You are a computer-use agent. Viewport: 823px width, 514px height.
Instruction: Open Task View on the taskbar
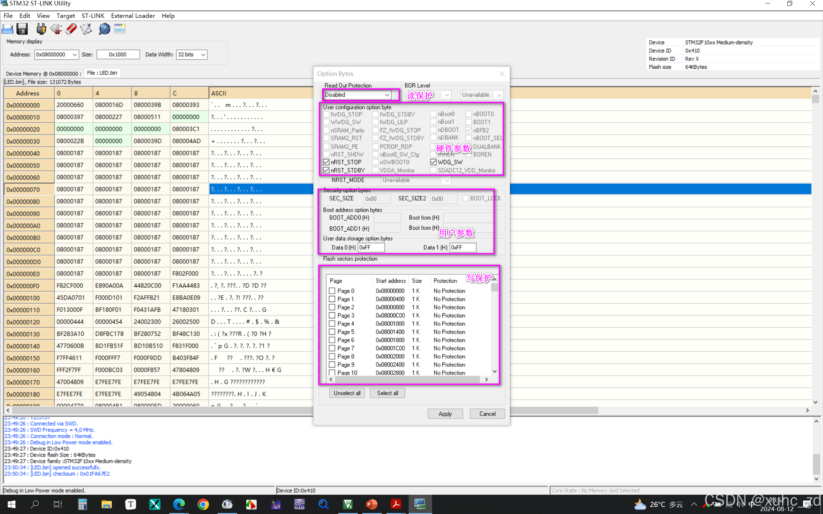pos(58,504)
